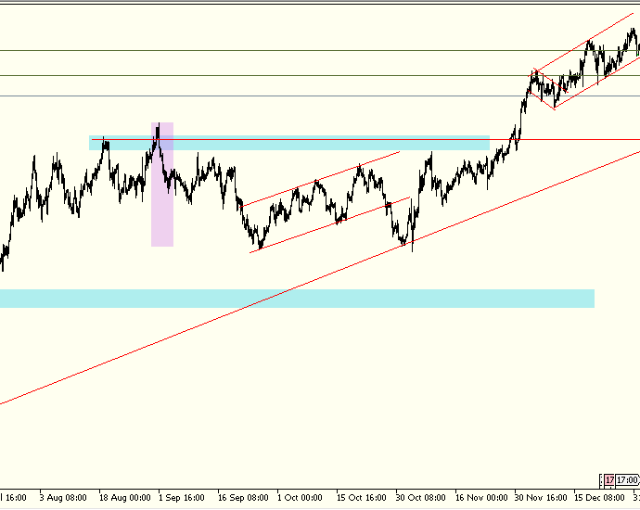Viewport: 640px width, 510px height.
Task: Click the 3 Aug 08:00 time label
Action: [63, 498]
